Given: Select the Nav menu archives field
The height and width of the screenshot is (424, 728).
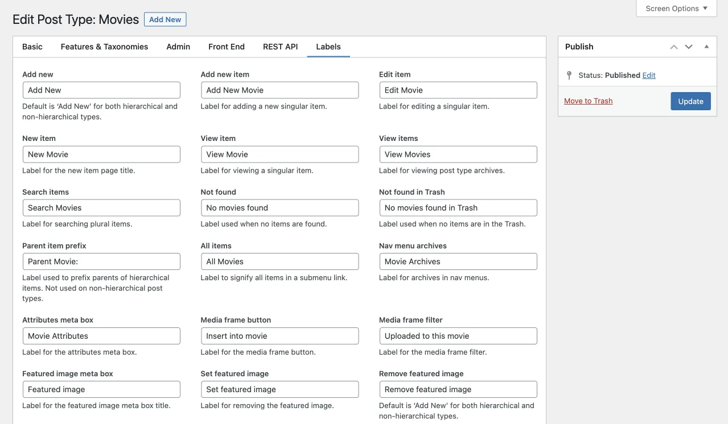Looking at the screenshot, I should (x=458, y=261).
